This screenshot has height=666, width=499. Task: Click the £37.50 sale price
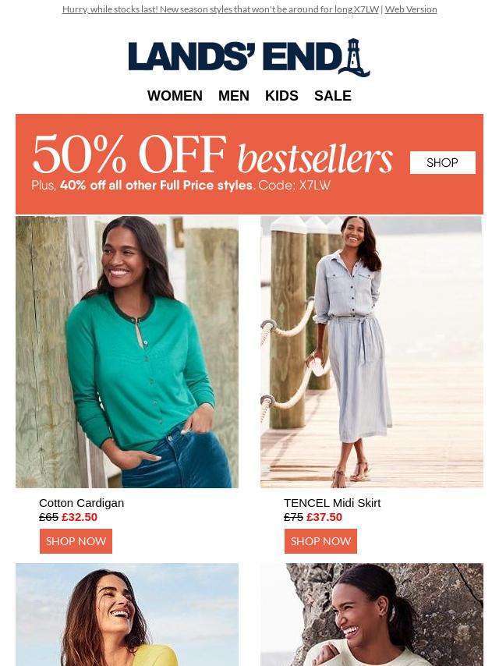coord(324,517)
